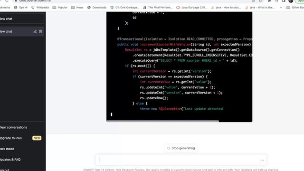The image size is (304, 171).
Task: Click "Lost update detected" string in code
Action: click(x=203, y=109)
